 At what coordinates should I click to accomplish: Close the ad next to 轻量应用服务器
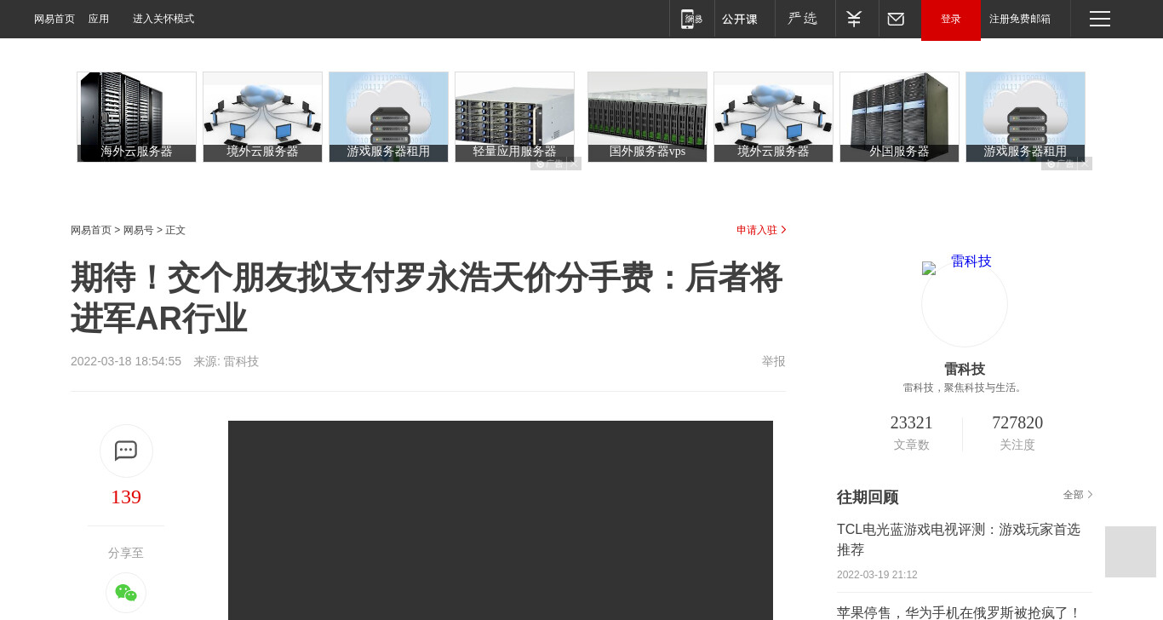(575, 164)
